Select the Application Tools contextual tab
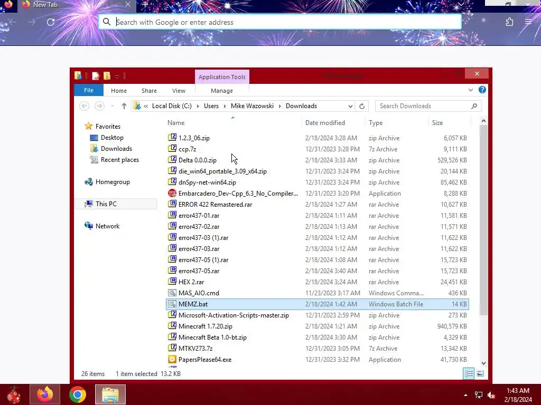 [222, 77]
